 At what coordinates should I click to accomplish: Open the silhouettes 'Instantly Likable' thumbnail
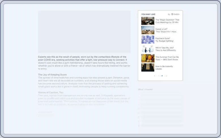pos(148,68)
